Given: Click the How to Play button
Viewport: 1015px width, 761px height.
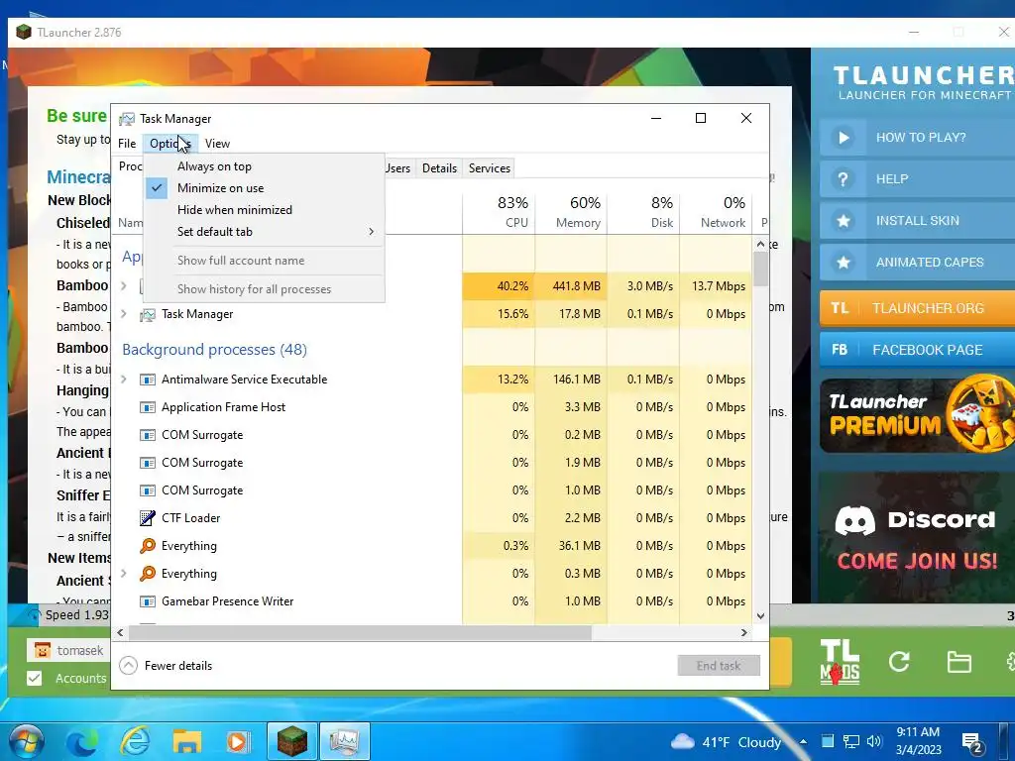Looking at the screenshot, I should [x=917, y=137].
